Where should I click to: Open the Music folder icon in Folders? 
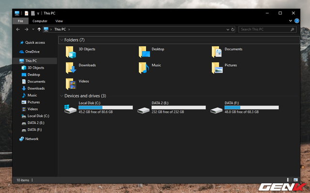click(144, 68)
